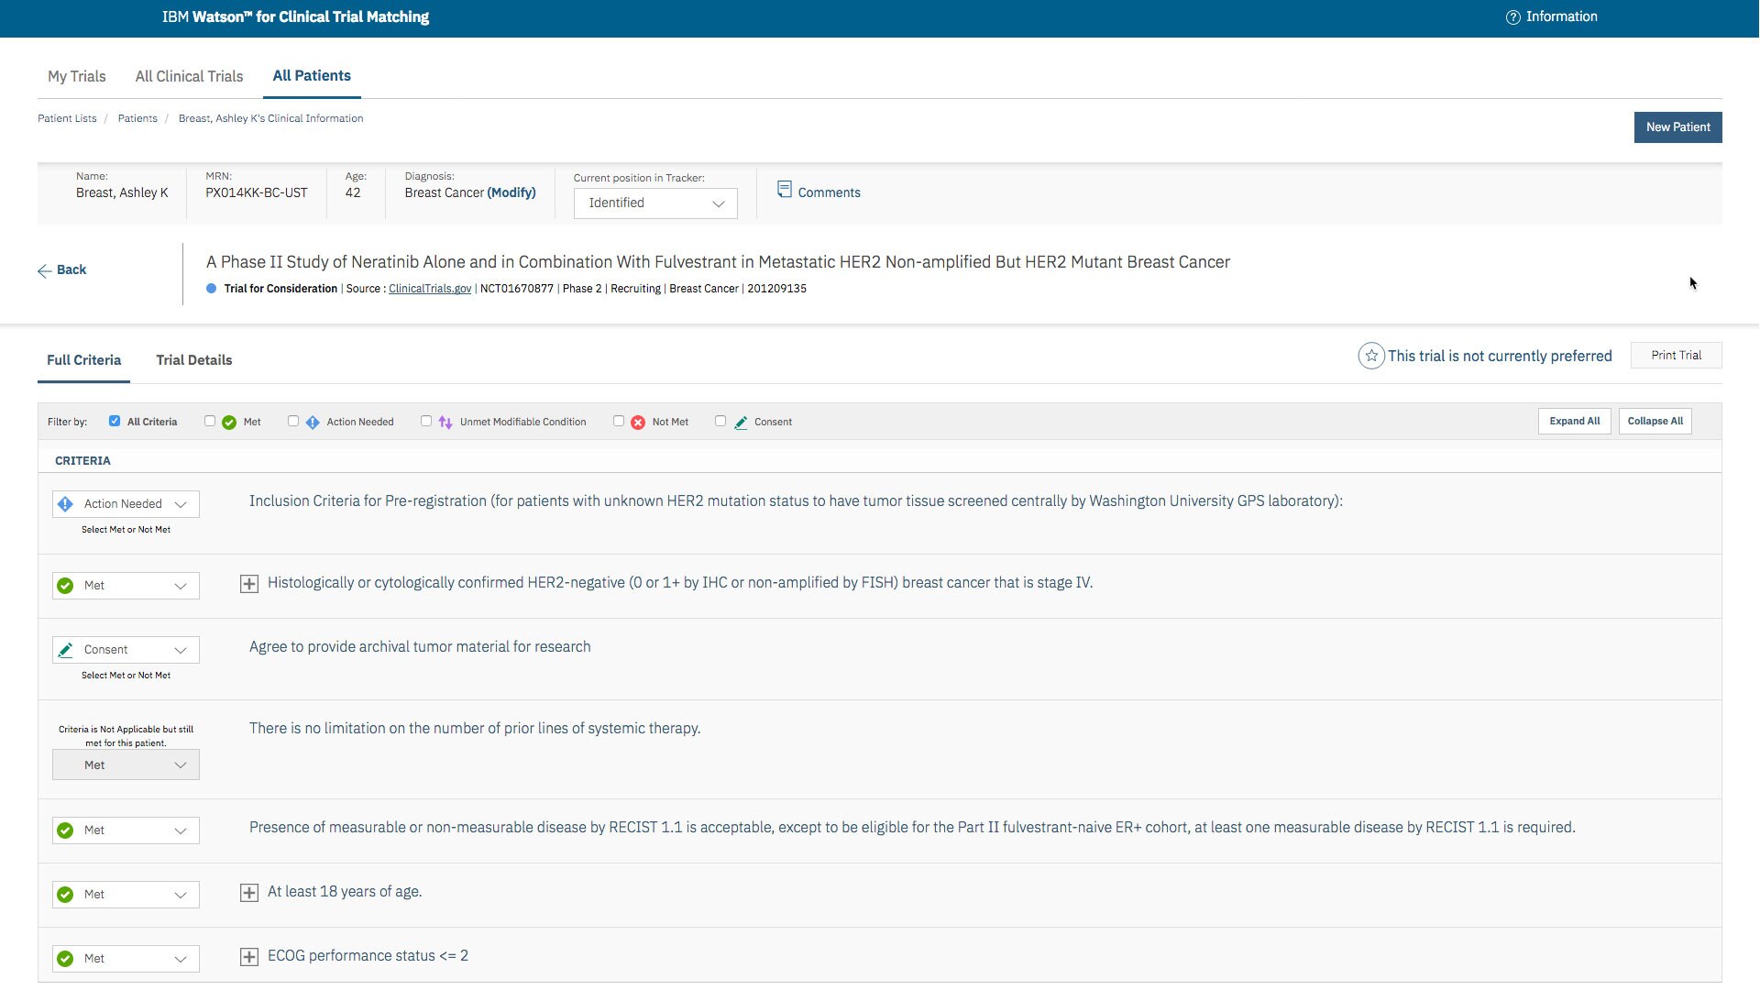
Task: Click the Print Trial button
Action: (1676, 356)
